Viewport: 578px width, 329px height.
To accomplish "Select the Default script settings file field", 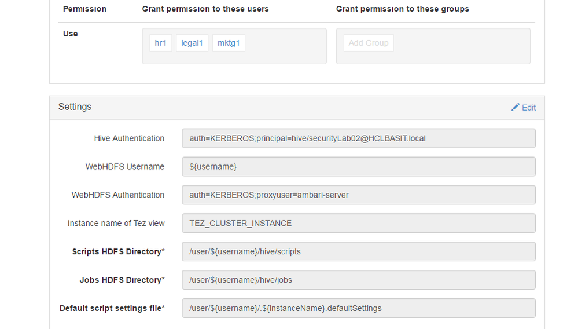I will click(x=358, y=309).
